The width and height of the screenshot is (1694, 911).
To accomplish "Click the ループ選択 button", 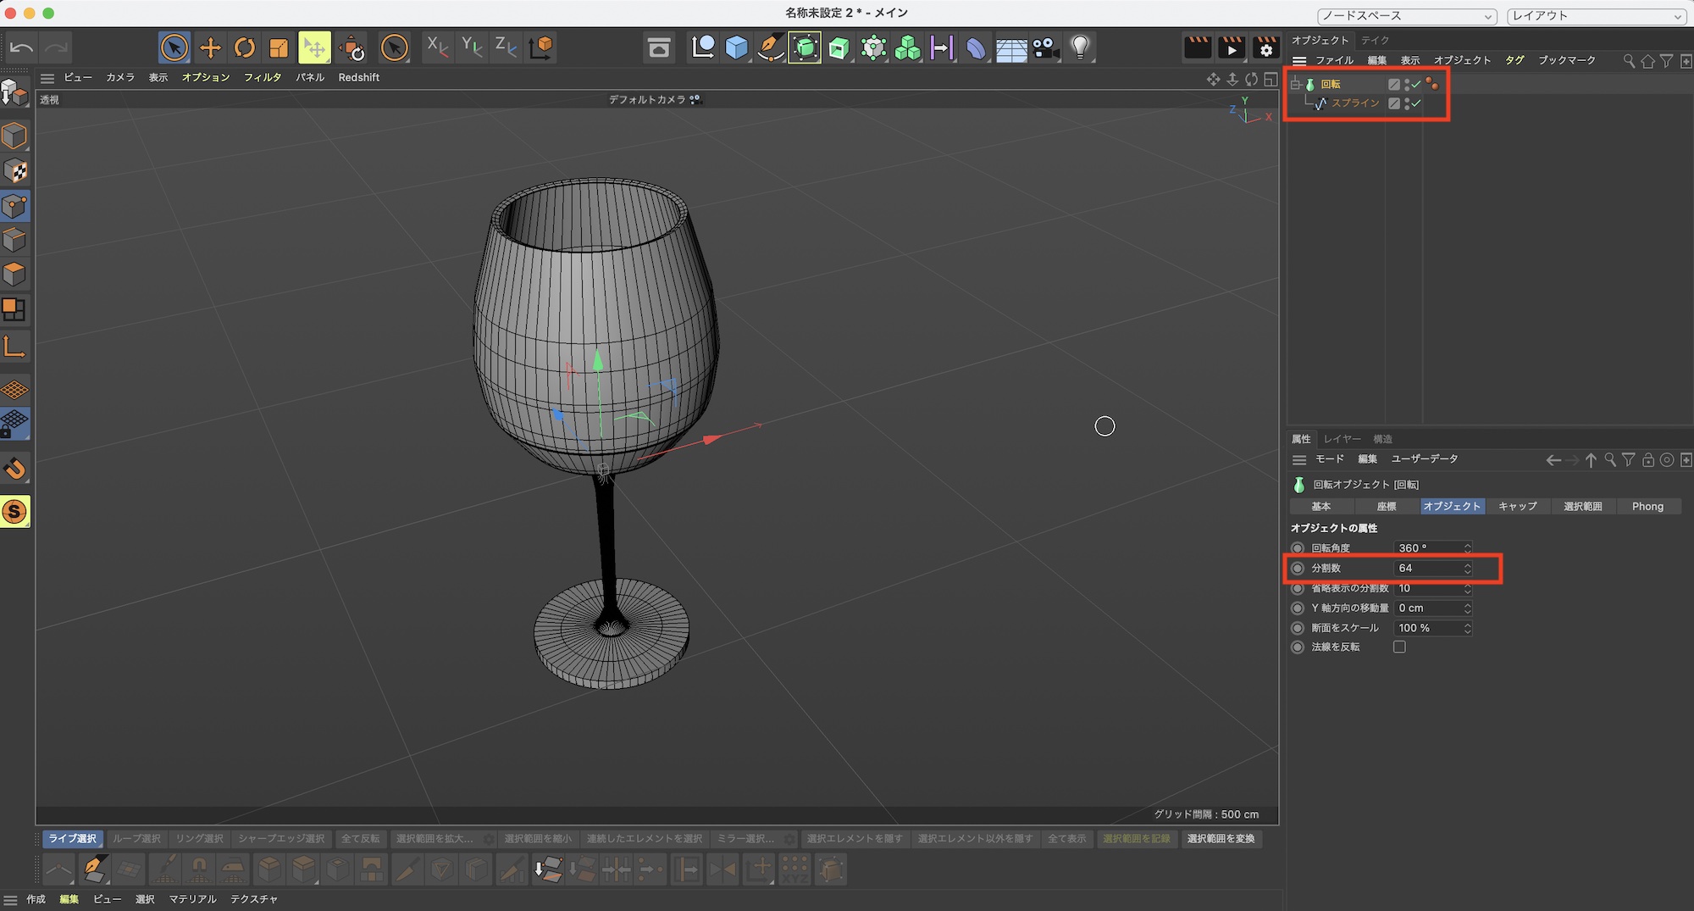I will point(136,839).
